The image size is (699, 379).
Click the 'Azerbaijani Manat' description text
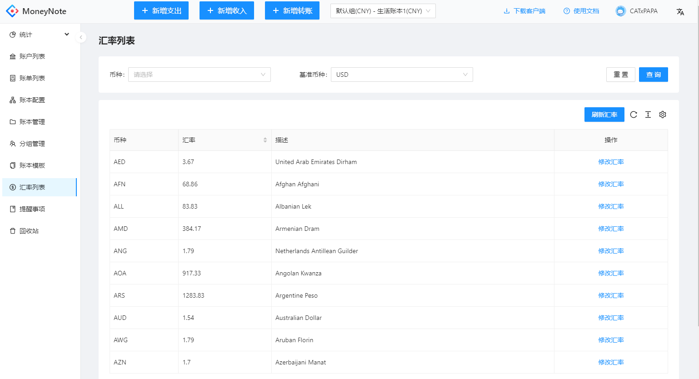click(x=300, y=362)
